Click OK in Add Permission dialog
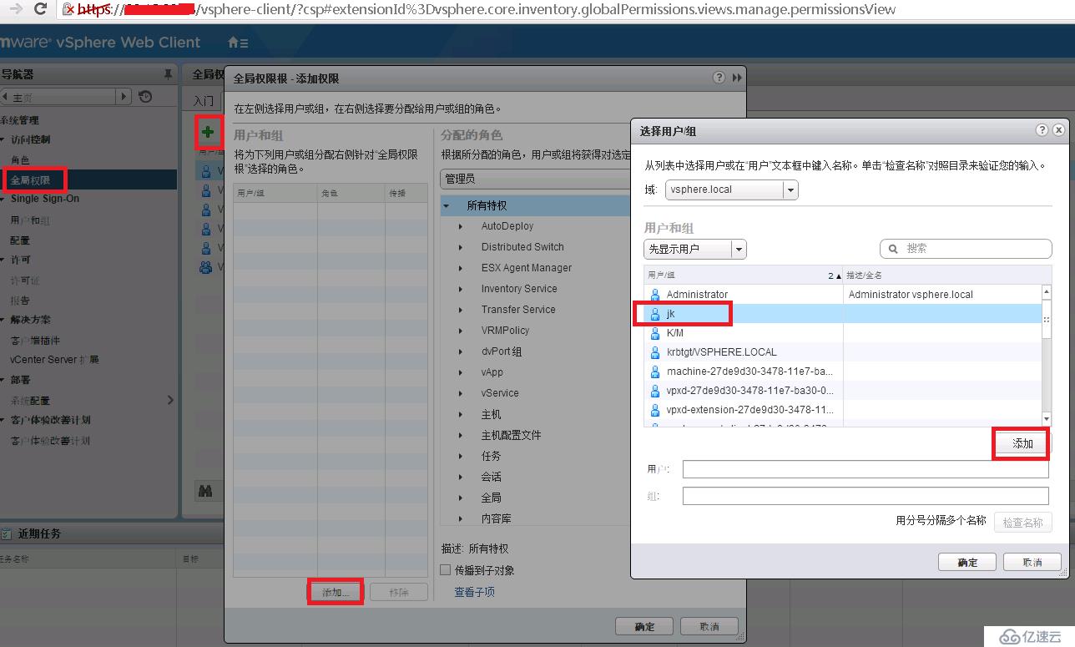The image size is (1075, 647). click(644, 626)
